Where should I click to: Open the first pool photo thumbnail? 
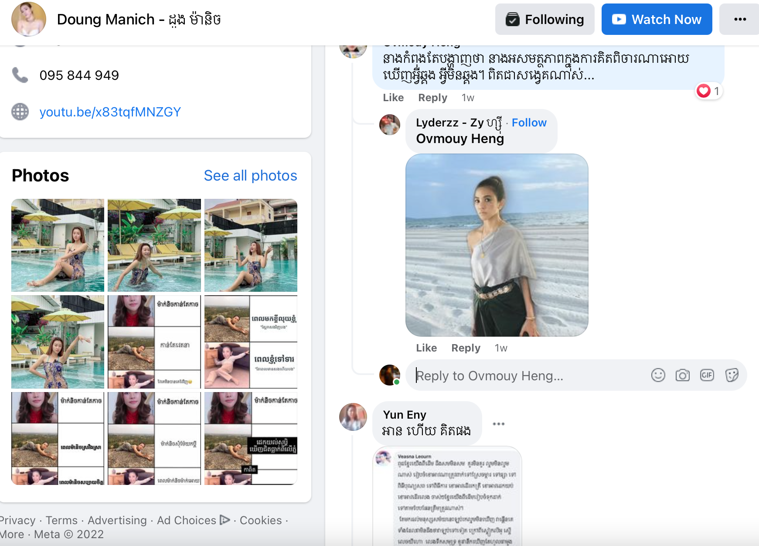point(58,245)
